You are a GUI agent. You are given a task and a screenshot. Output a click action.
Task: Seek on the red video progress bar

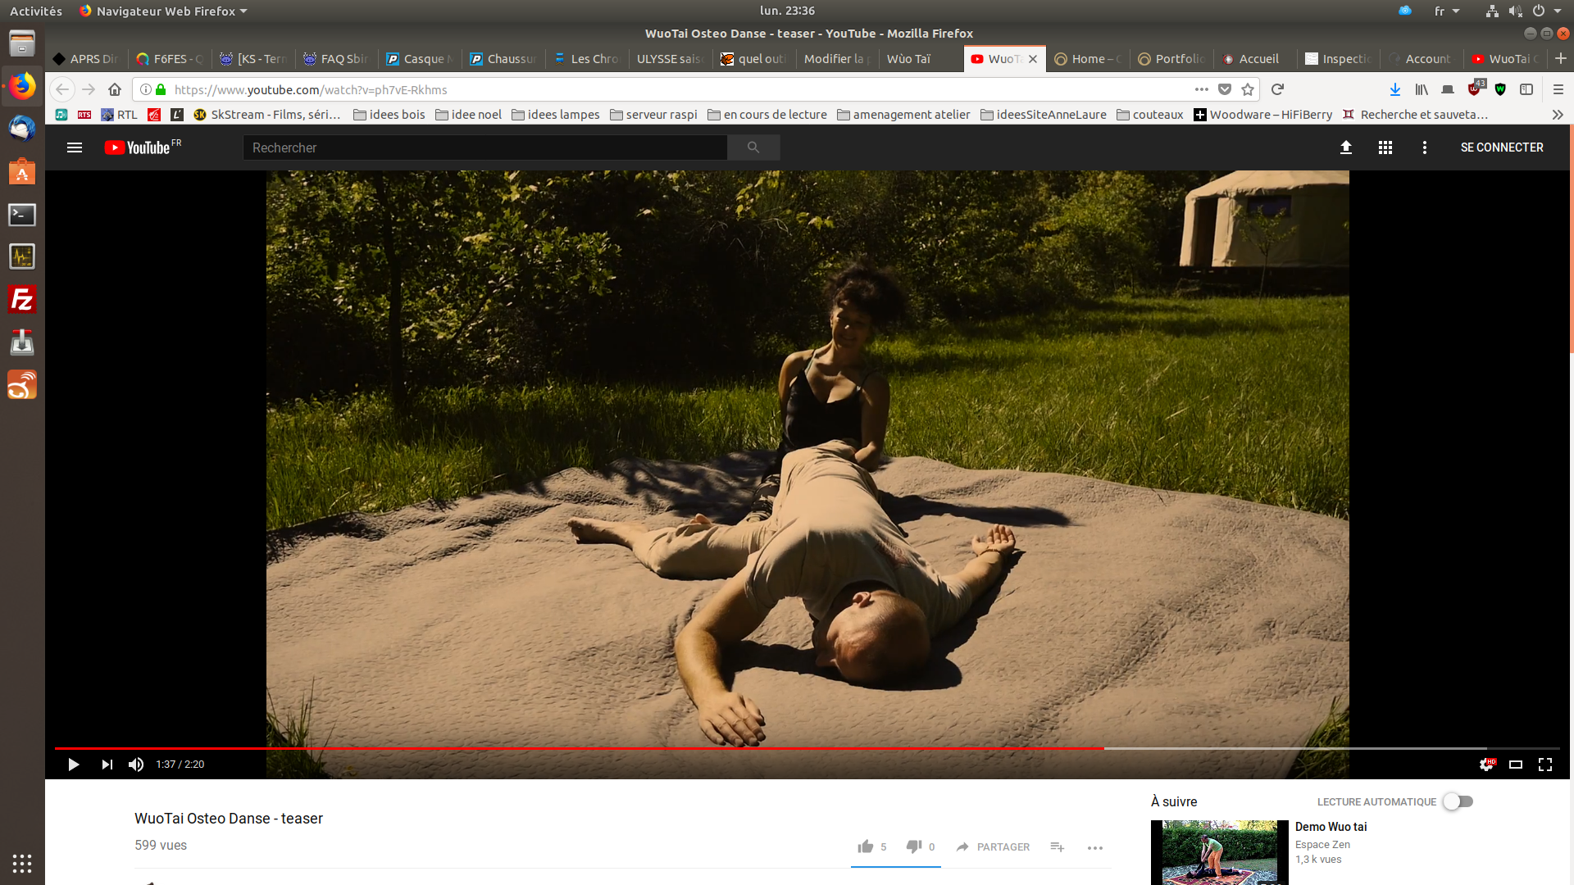click(574, 748)
